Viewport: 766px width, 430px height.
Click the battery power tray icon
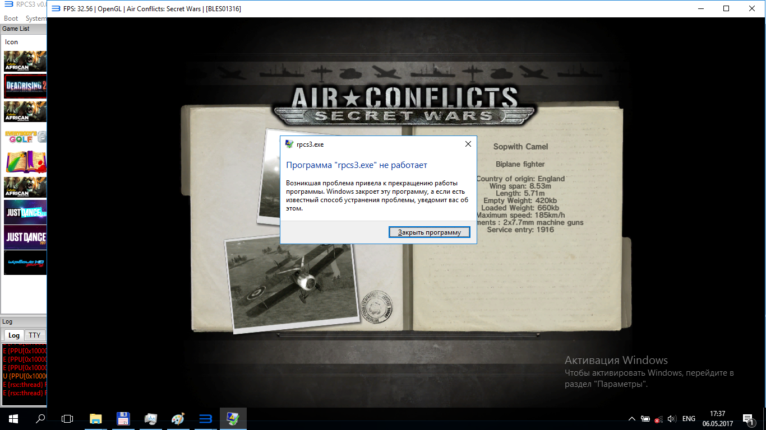645,418
